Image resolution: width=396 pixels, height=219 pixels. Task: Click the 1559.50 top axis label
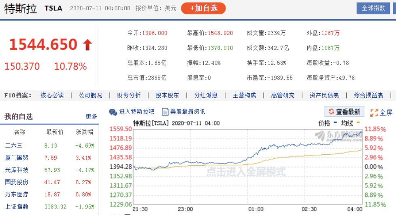[x=121, y=129]
